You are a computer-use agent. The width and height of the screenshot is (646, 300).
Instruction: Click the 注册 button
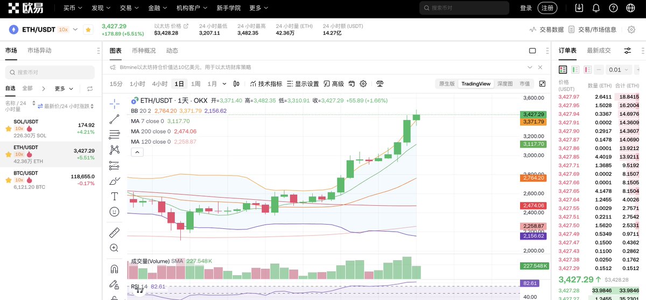(547, 8)
